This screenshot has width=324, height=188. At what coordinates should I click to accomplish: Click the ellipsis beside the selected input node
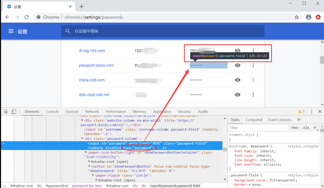pos(3,143)
